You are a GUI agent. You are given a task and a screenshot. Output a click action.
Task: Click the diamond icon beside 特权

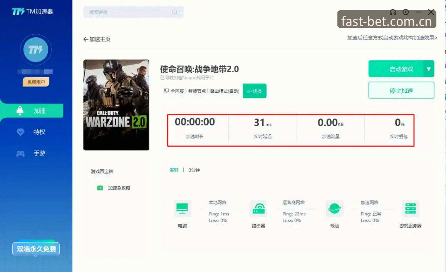pos(20,132)
